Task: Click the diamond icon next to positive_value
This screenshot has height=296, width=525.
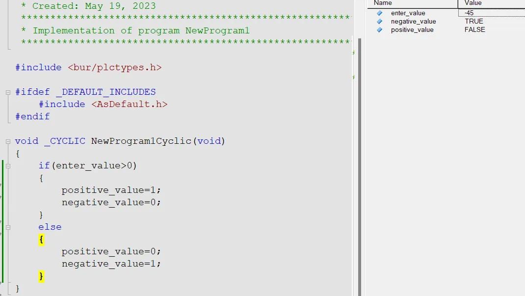Action: [378, 29]
